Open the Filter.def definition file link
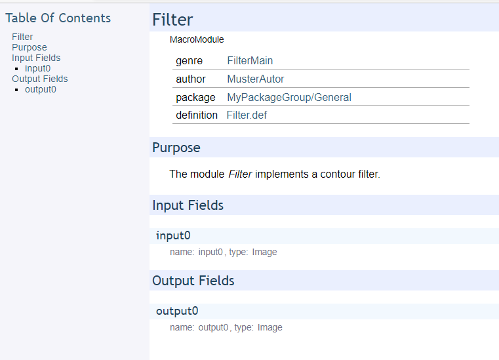The height and width of the screenshot is (360, 499). pyautogui.click(x=247, y=115)
